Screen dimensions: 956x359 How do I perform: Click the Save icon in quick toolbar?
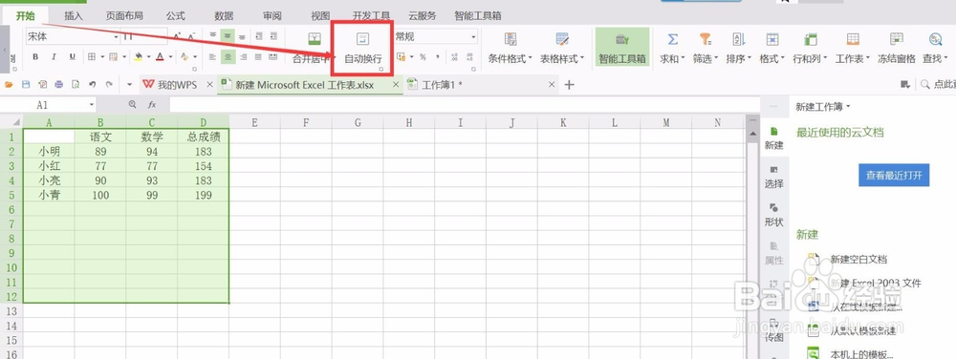coord(26,85)
